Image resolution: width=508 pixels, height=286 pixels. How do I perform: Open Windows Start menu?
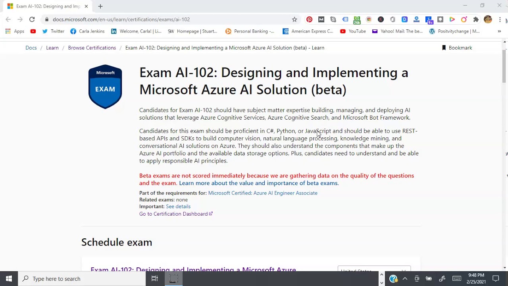pyautogui.click(x=9, y=278)
